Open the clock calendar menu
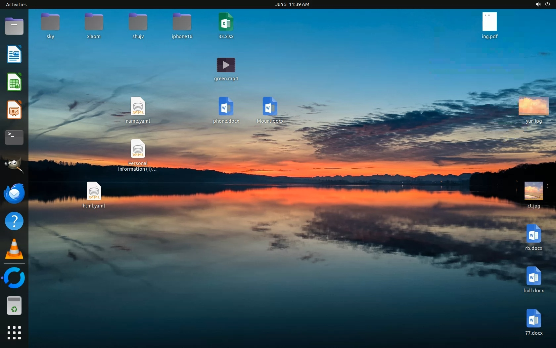This screenshot has width=556, height=348. pyautogui.click(x=292, y=4)
